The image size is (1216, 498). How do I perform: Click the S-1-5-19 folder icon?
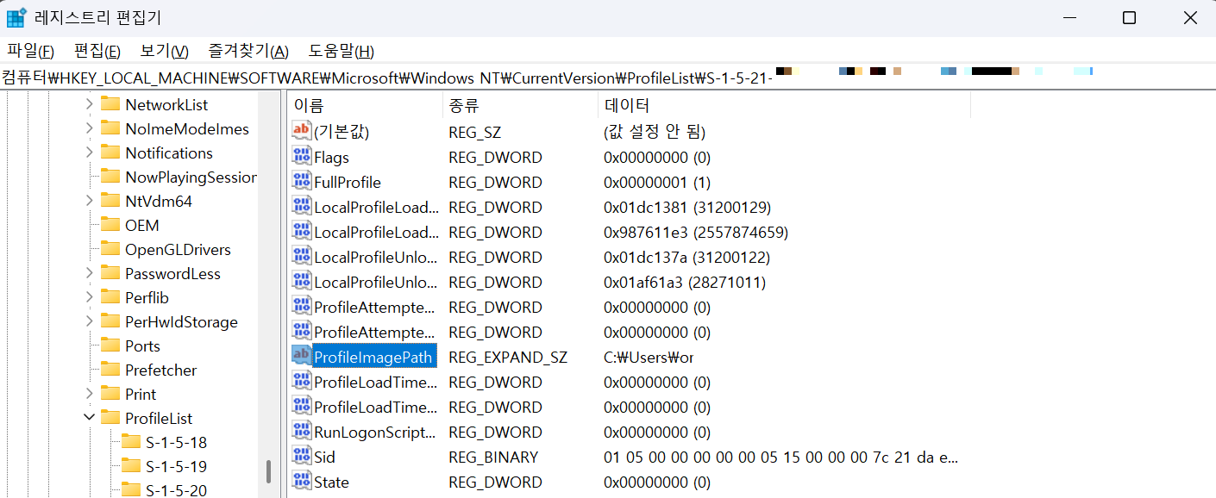pos(131,466)
